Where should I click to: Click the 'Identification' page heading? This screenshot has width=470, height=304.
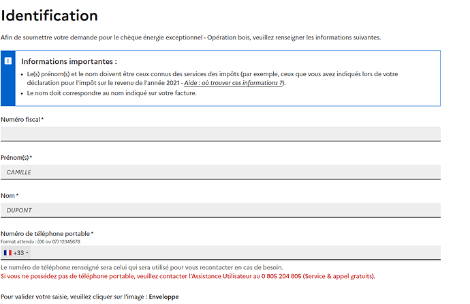tap(50, 15)
